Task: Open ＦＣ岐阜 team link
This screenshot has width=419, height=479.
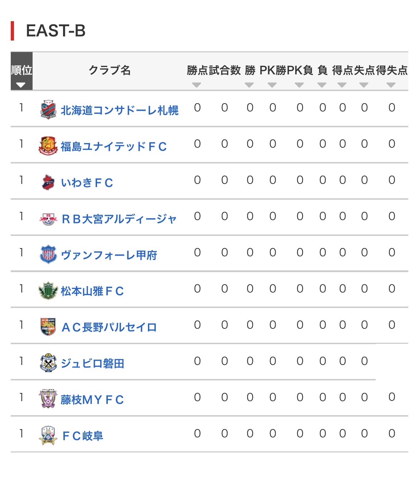Action: click(83, 436)
